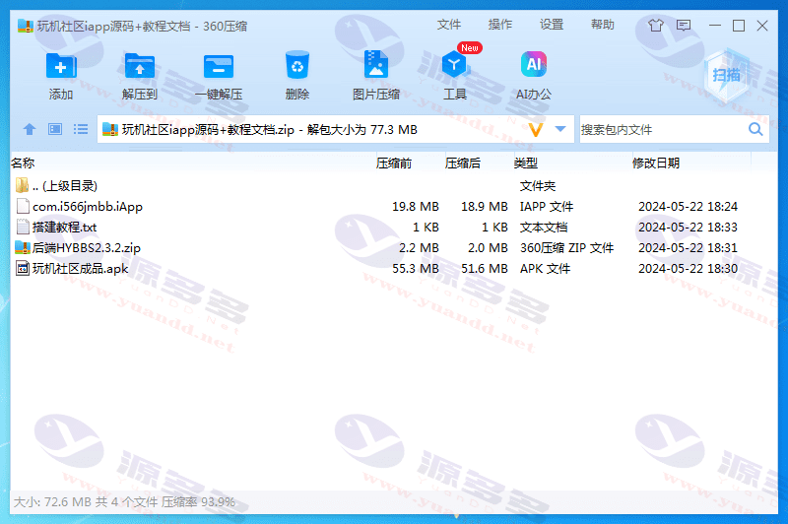Close the 360压缩 window
Image resolution: width=788 pixels, height=524 pixels.
coord(761,26)
